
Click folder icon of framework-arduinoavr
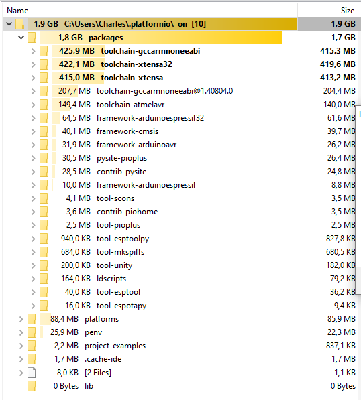coord(44,145)
